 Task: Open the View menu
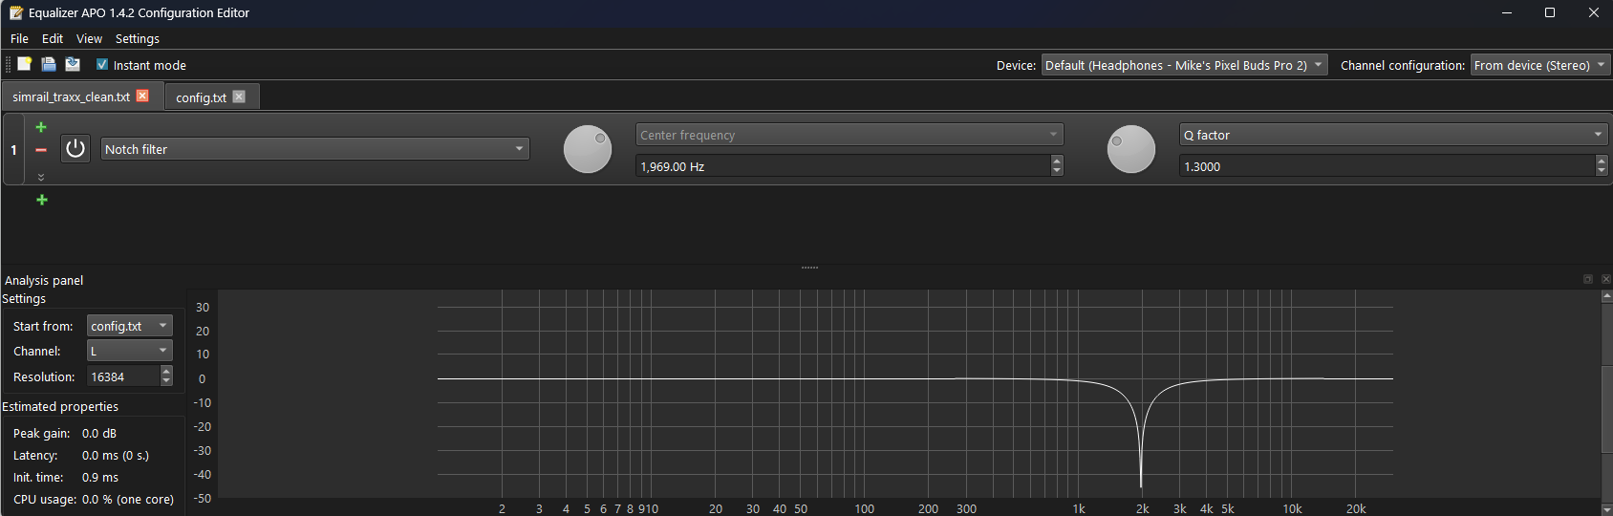point(89,38)
